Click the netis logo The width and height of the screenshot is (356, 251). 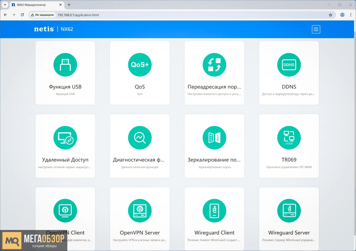44,29
